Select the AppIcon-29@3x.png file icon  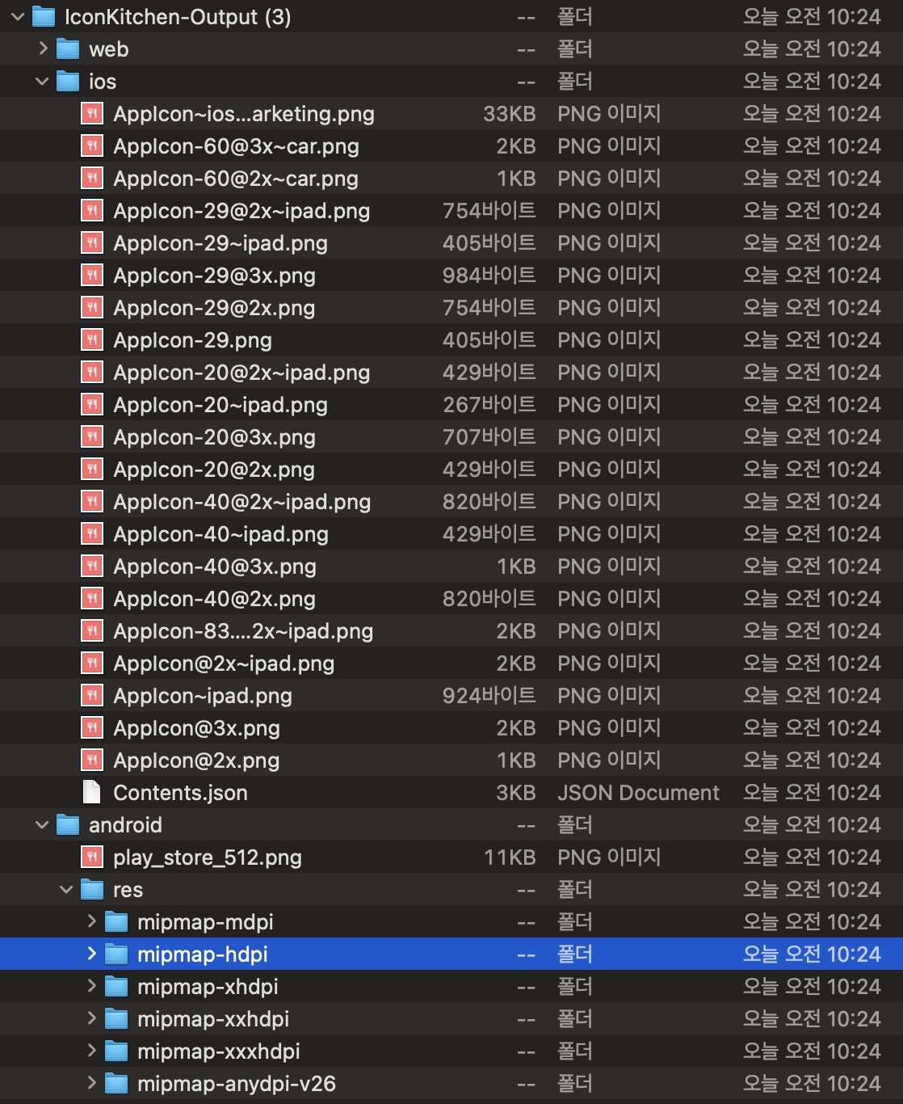coord(92,276)
